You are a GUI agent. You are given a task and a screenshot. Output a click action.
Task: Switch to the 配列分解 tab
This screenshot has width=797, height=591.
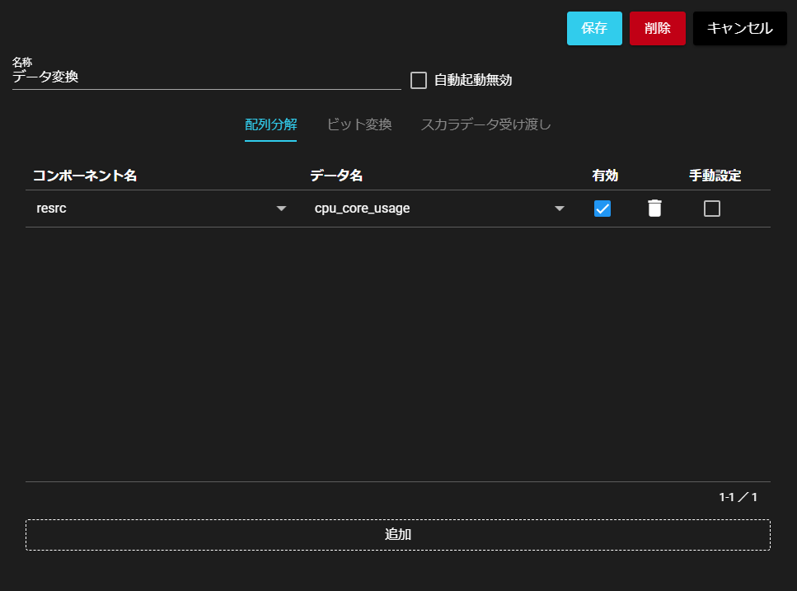point(270,125)
